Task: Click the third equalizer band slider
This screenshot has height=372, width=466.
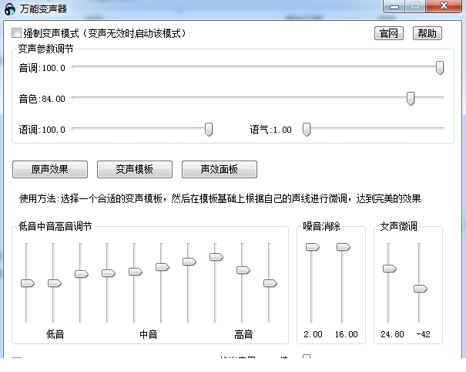Action: click(x=82, y=274)
